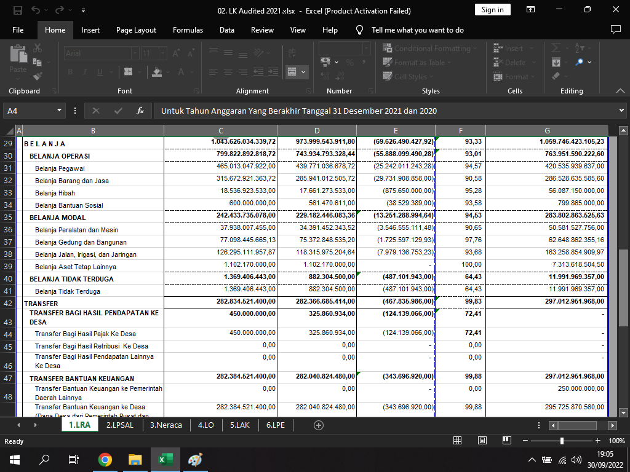Click the Undo arrow icon
This screenshot has height=472, width=630.
pyautogui.click(x=36, y=10)
